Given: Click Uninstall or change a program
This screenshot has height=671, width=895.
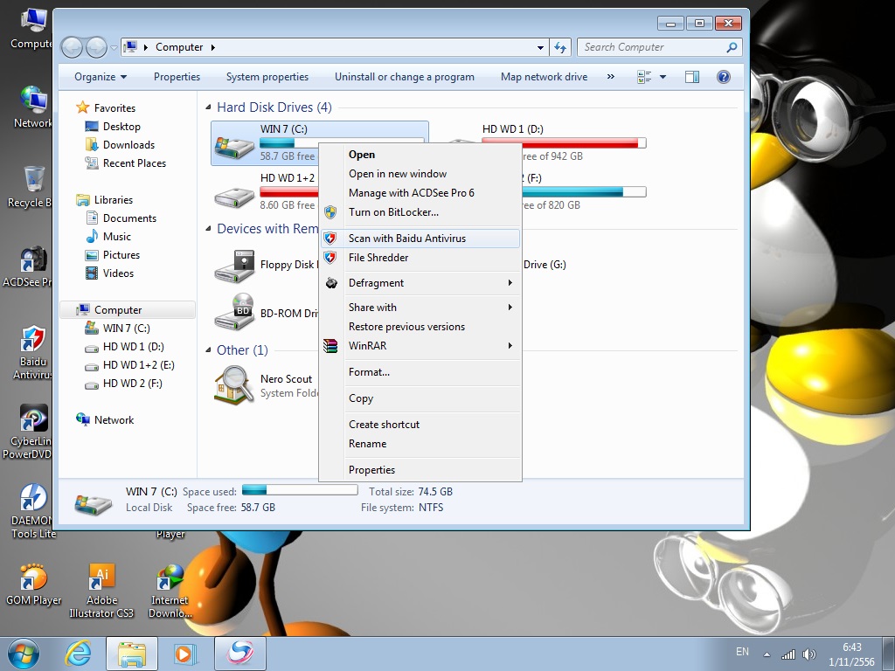Looking at the screenshot, I should click(404, 77).
